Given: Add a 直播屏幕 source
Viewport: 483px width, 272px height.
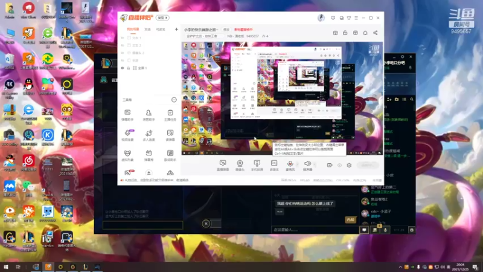Looking at the screenshot, I should coord(223,166).
